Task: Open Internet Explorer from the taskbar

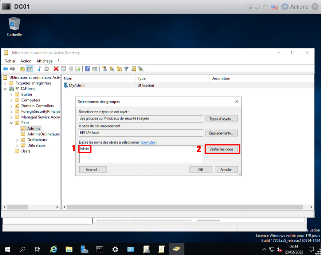Action: tap(54, 249)
